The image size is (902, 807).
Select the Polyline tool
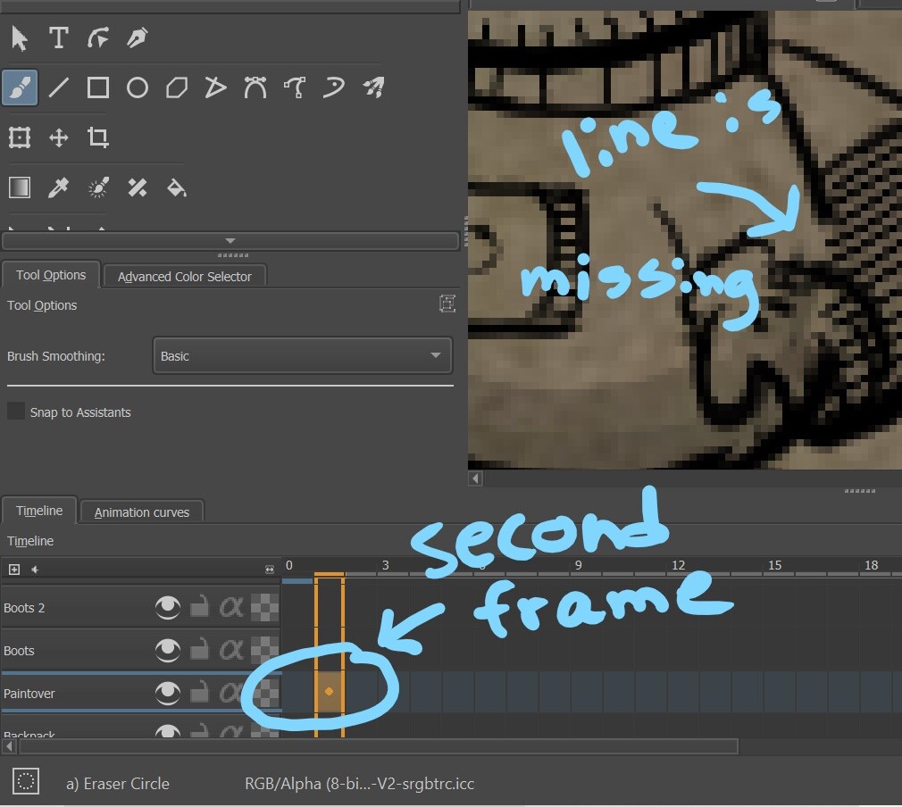pyautogui.click(x=215, y=88)
